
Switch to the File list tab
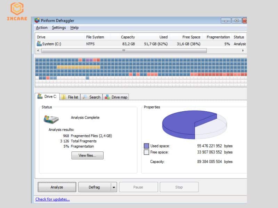click(x=70, y=97)
